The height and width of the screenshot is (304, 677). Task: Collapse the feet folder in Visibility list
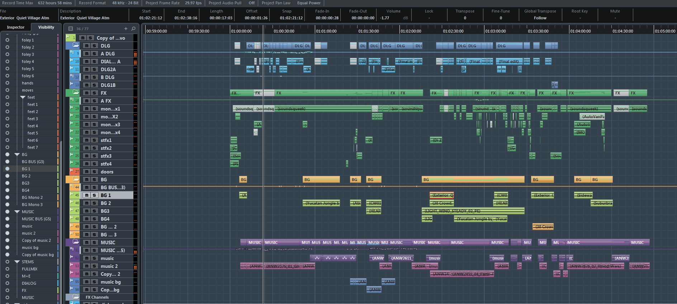(23, 97)
